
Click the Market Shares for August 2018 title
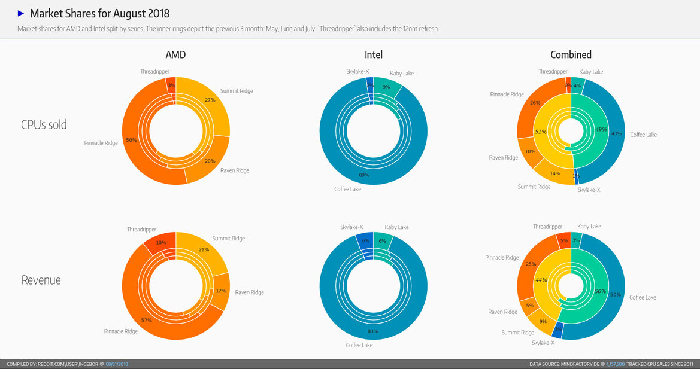[x=99, y=13]
